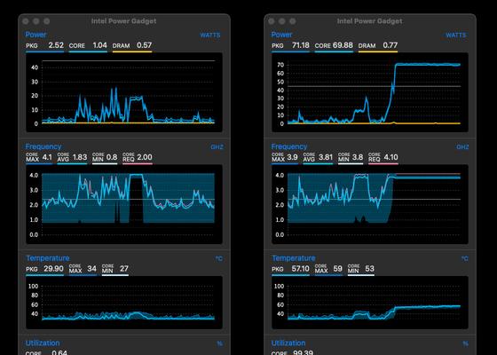Click the power graph peaking near 20 watts
The width and height of the screenshot is (497, 355).
(124, 92)
